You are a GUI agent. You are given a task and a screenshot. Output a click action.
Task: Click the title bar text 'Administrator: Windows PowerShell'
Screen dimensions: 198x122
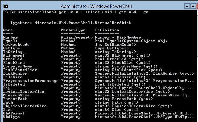point(96,6)
